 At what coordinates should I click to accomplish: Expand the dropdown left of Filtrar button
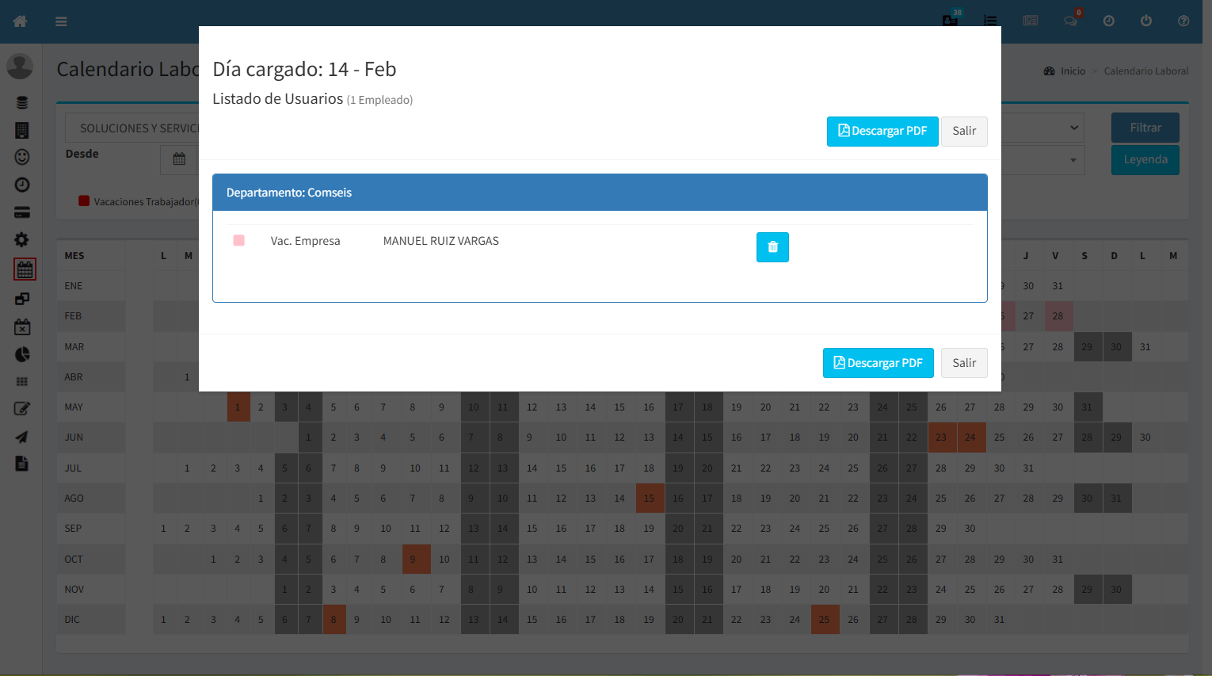(x=1042, y=128)
